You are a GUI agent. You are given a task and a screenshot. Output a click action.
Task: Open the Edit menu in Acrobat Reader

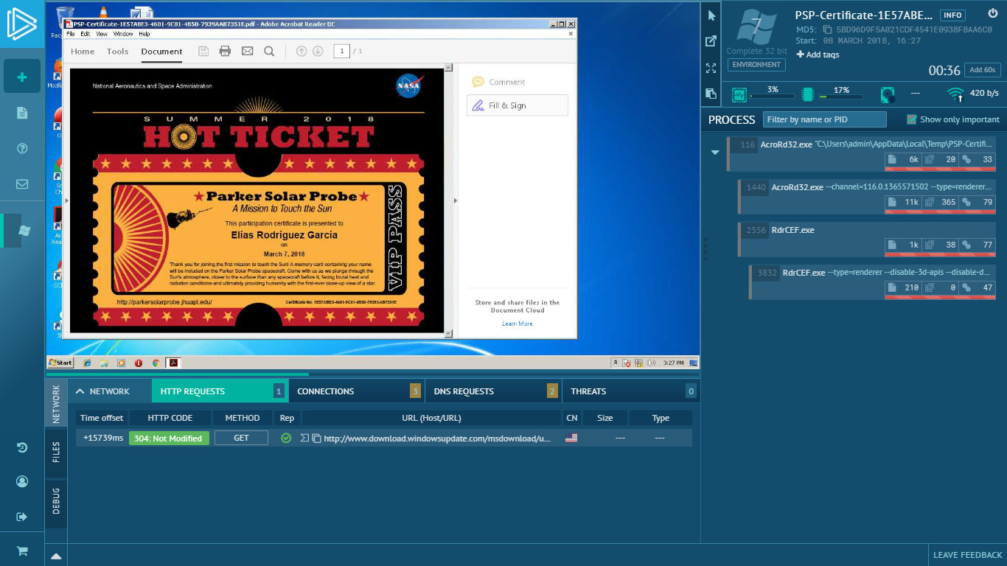(83, 33)
